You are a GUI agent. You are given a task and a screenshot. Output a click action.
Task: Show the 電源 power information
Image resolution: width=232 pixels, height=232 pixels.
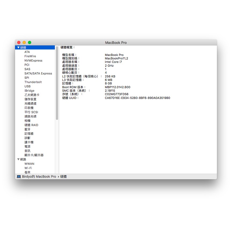27,147
